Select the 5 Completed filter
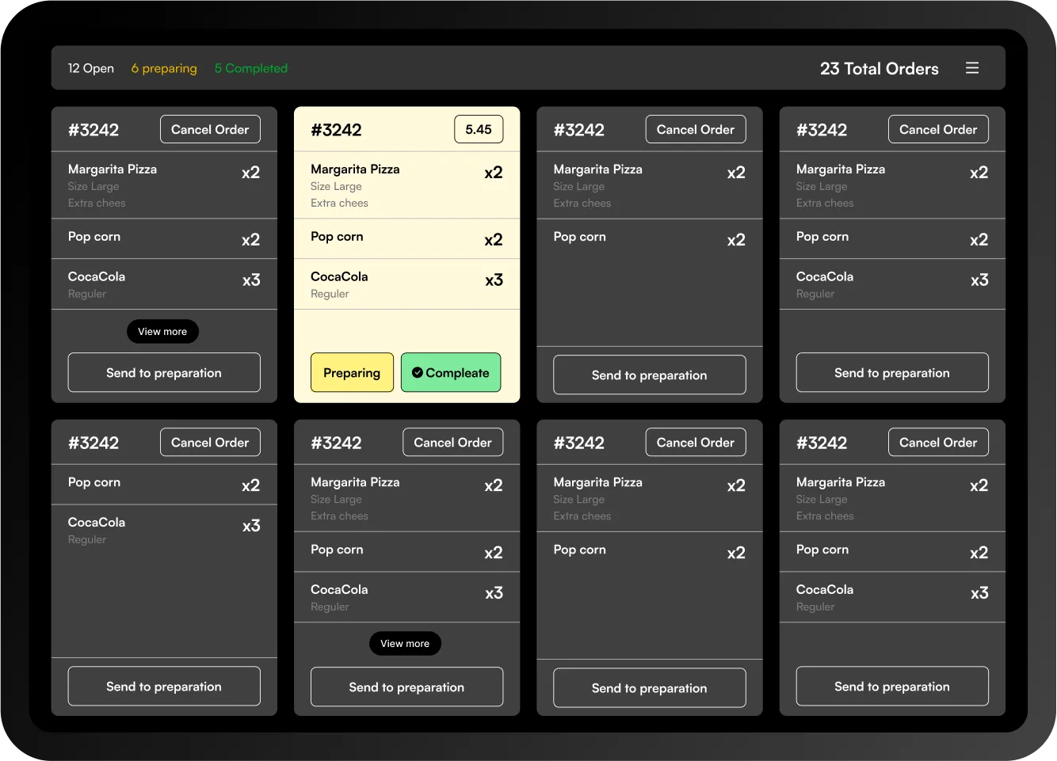Screen dimensions: 1057x761 250,68
